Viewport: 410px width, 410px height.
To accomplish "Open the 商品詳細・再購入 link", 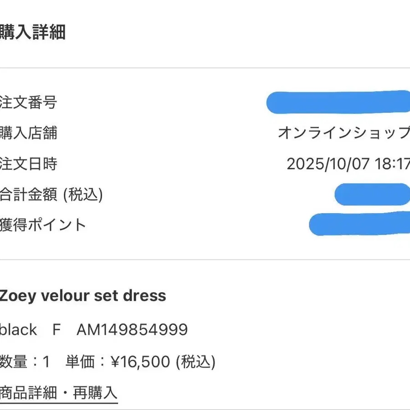I will (59, 392).
